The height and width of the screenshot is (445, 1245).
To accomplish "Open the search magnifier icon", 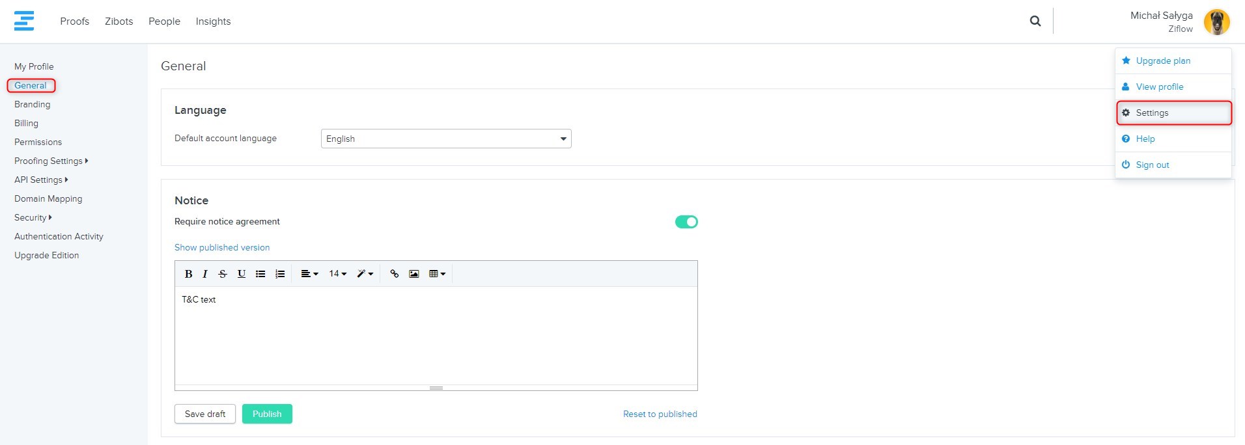I will point(1035,21).
